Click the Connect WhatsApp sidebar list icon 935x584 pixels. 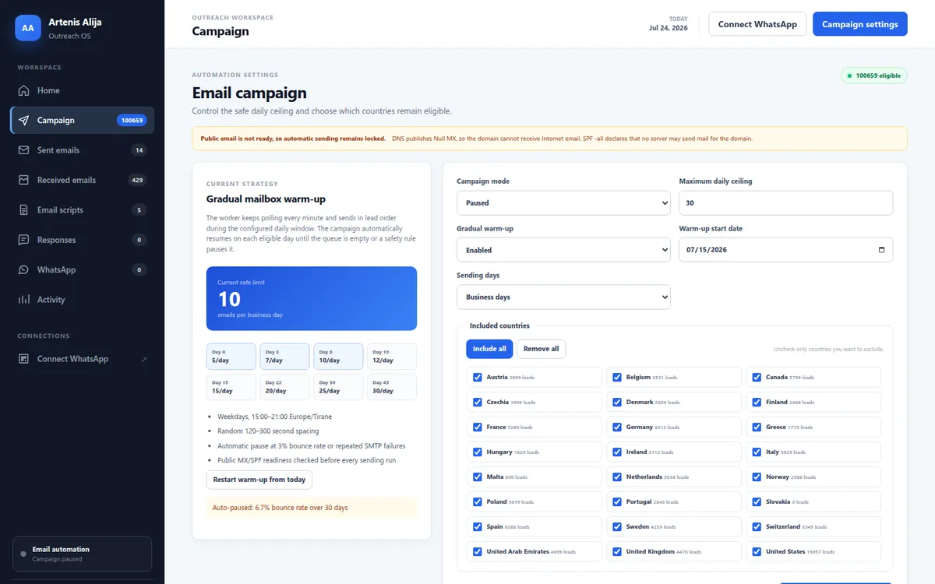click(23, 359)
